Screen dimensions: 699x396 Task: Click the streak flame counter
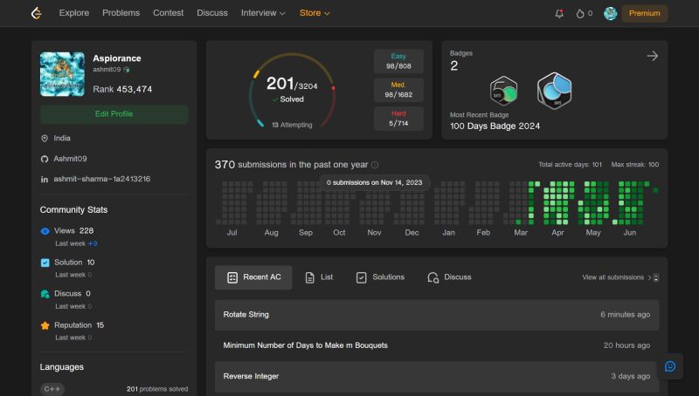click(x=584, y=13)
